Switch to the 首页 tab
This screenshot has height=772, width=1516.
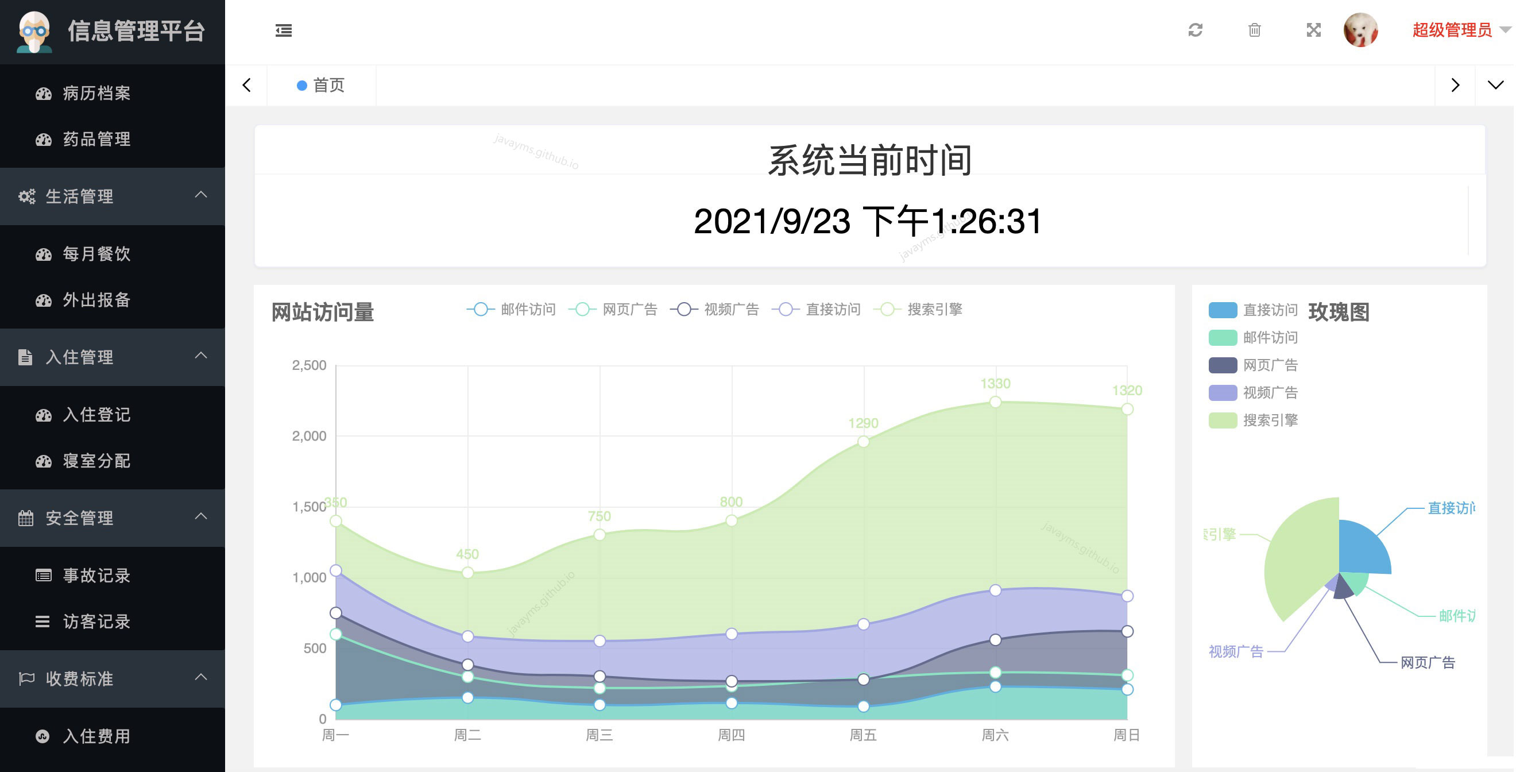329,86
